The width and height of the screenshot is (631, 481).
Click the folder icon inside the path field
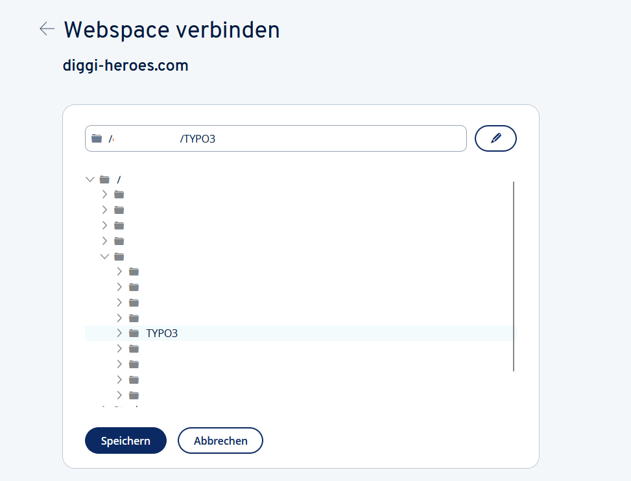pos(97,139)
